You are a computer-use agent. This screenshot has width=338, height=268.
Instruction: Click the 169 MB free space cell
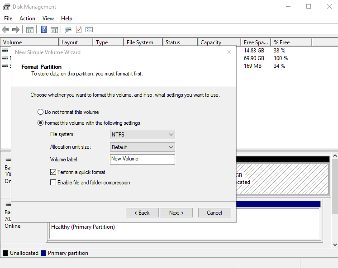252,66
